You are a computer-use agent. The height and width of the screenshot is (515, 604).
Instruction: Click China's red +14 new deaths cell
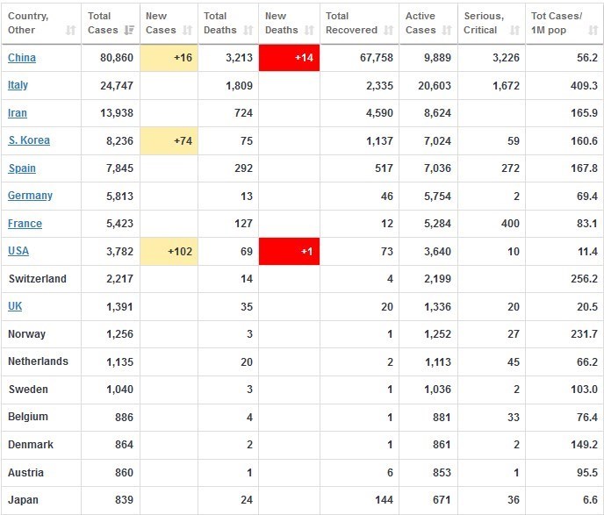point(289,59)
